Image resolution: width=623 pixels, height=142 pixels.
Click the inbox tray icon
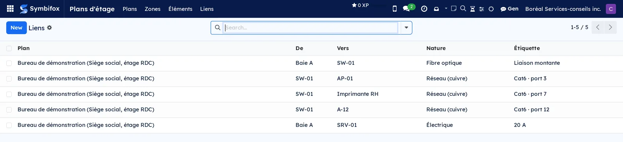(436, 9)
